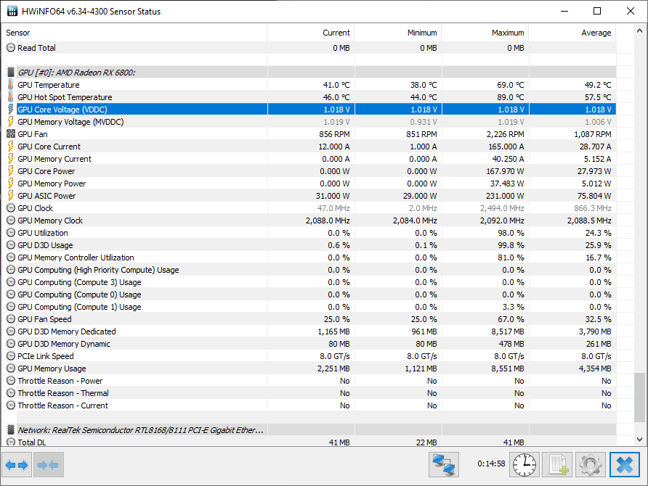Select the GPU D3D Usage row
The height and width of the screenshot is (486, 648).
pos(309,245)
